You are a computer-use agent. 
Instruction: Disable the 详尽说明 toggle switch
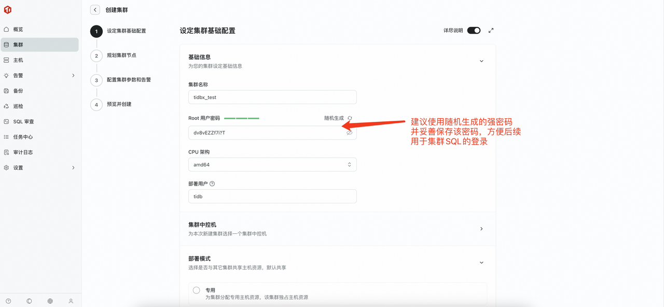[x=473, y=30]
